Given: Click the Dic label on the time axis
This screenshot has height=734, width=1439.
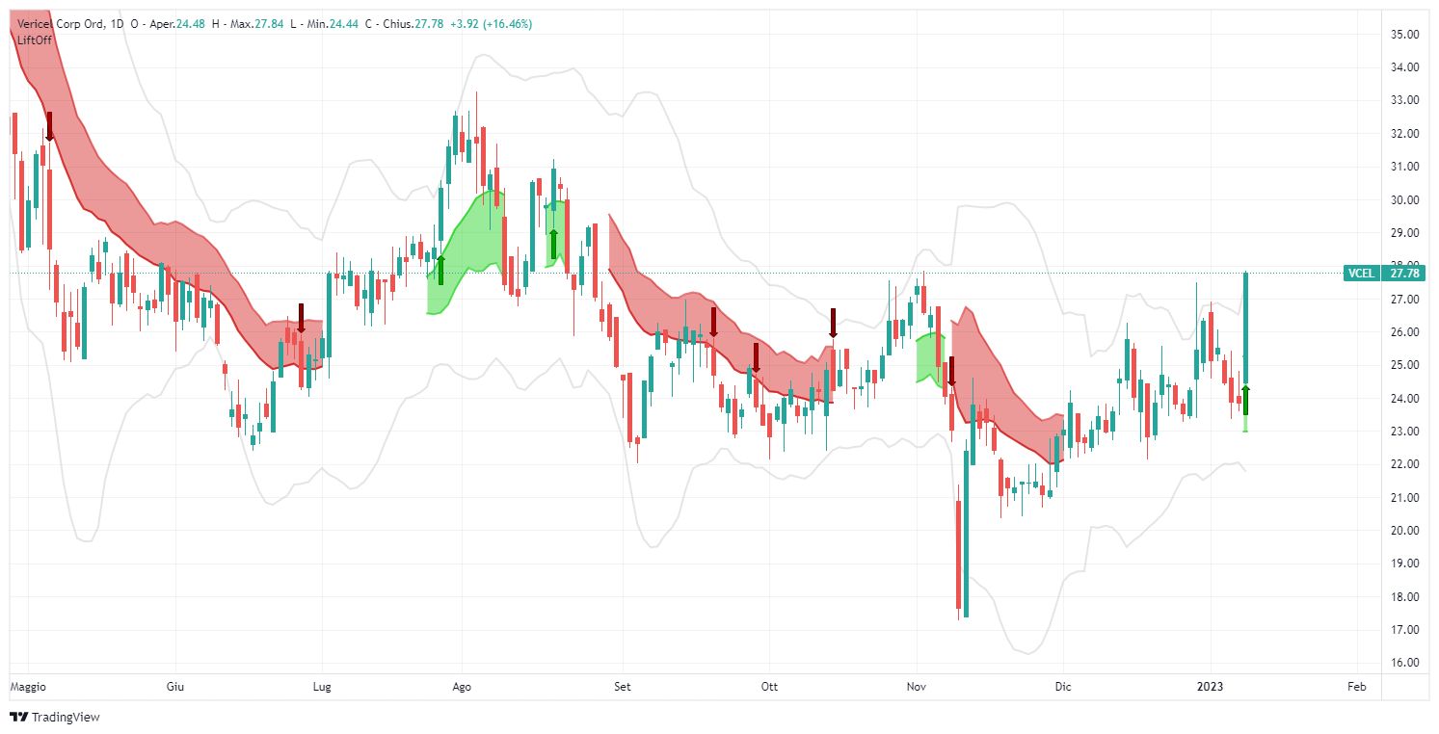Looking at the screenshot, I should (1063, 687).
